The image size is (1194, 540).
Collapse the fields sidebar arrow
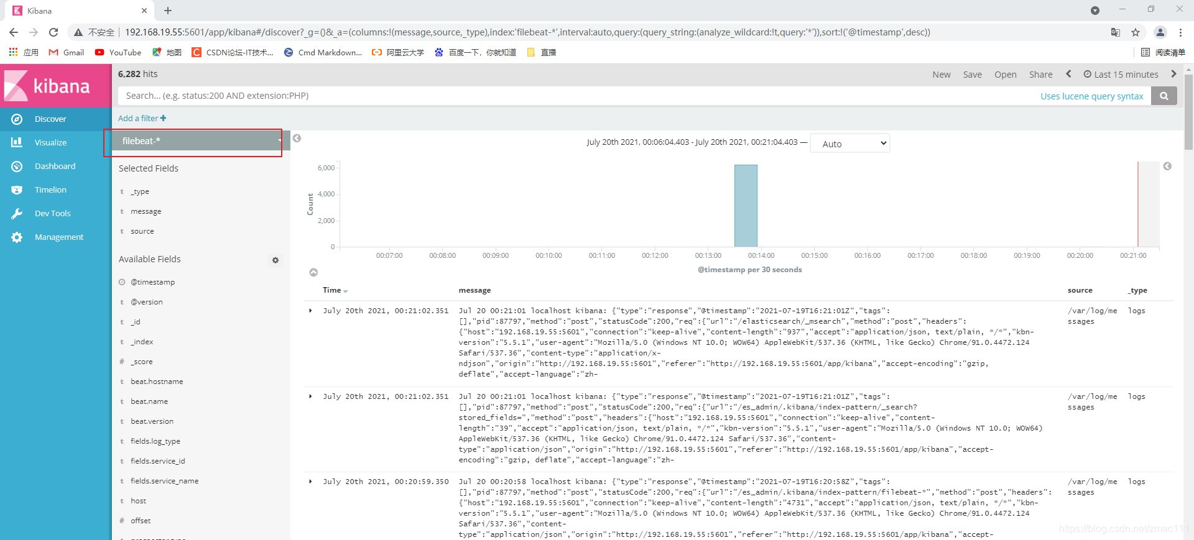point(297,138)
